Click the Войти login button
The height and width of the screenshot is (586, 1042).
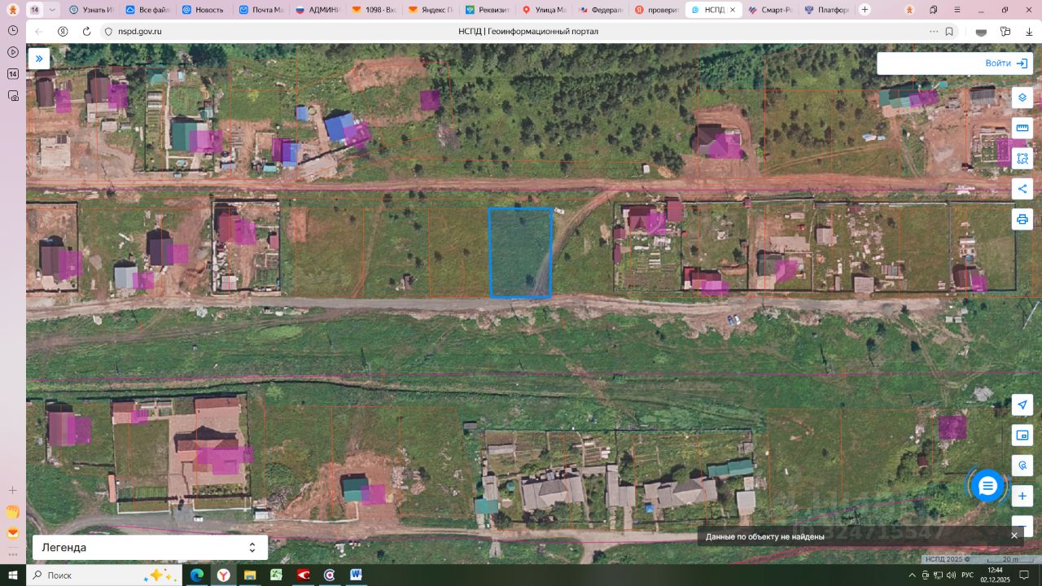1006,63
